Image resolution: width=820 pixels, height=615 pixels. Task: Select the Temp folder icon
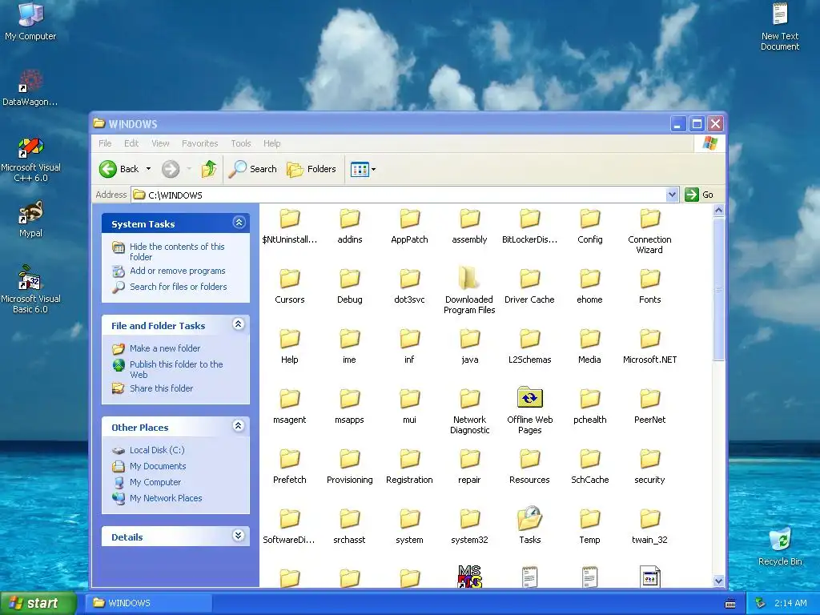coord(589,518)
